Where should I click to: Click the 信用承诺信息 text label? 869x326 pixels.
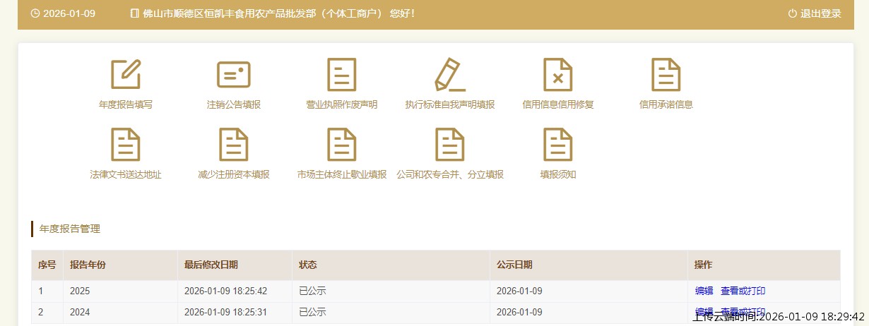click(x=666, y=104)
